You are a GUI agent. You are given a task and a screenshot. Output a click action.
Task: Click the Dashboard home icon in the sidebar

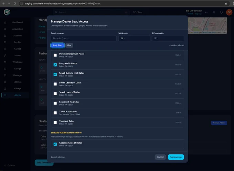[x=5, y=22]
